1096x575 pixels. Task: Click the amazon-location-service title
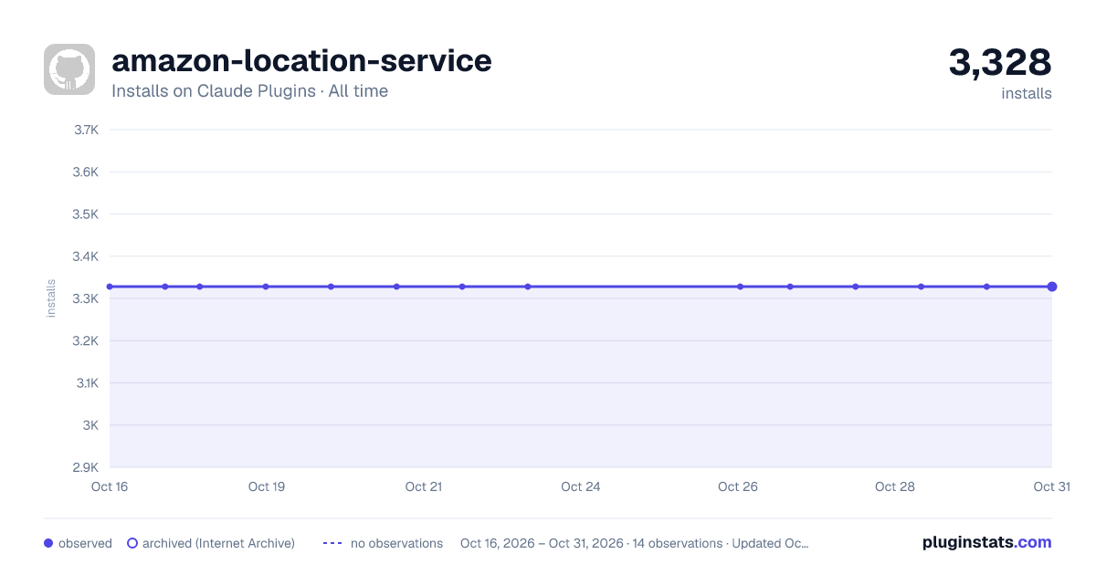click(301, 61)
